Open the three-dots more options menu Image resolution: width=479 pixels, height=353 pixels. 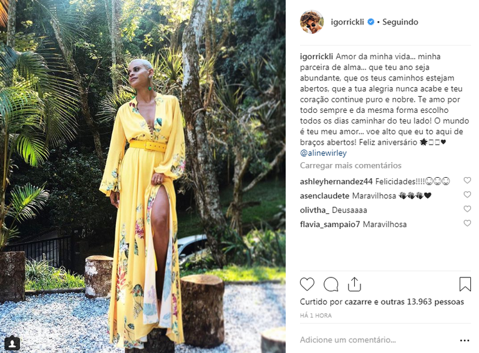(x=464, y=341)
